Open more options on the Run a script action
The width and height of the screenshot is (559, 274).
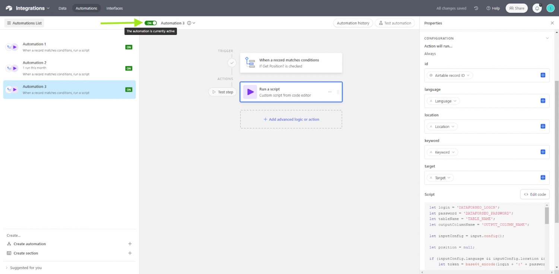tap(329, 92)
